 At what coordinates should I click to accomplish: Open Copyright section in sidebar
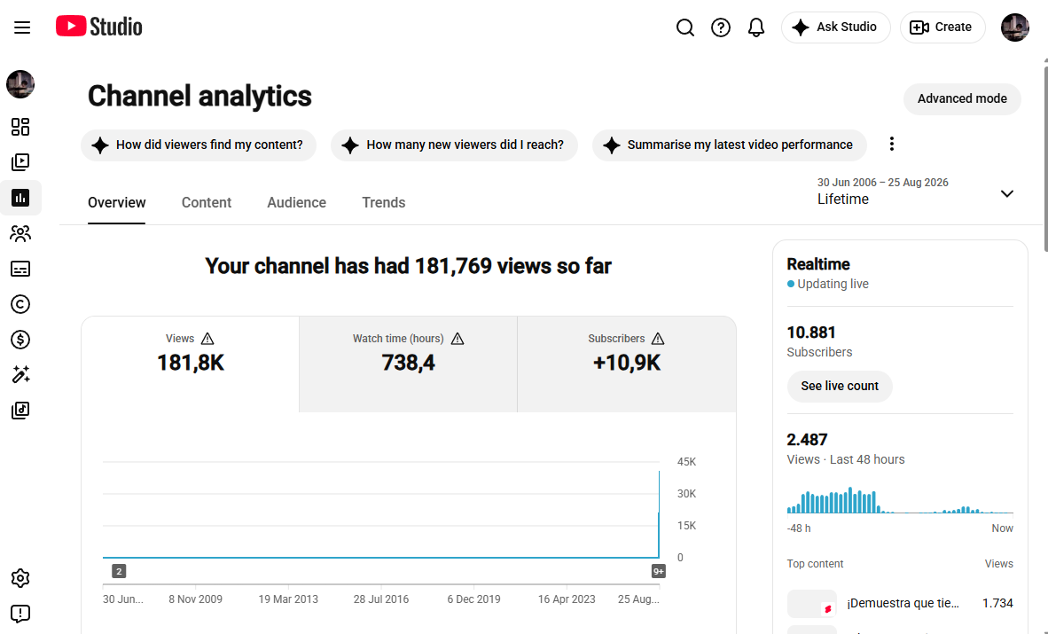pos(20,304)
